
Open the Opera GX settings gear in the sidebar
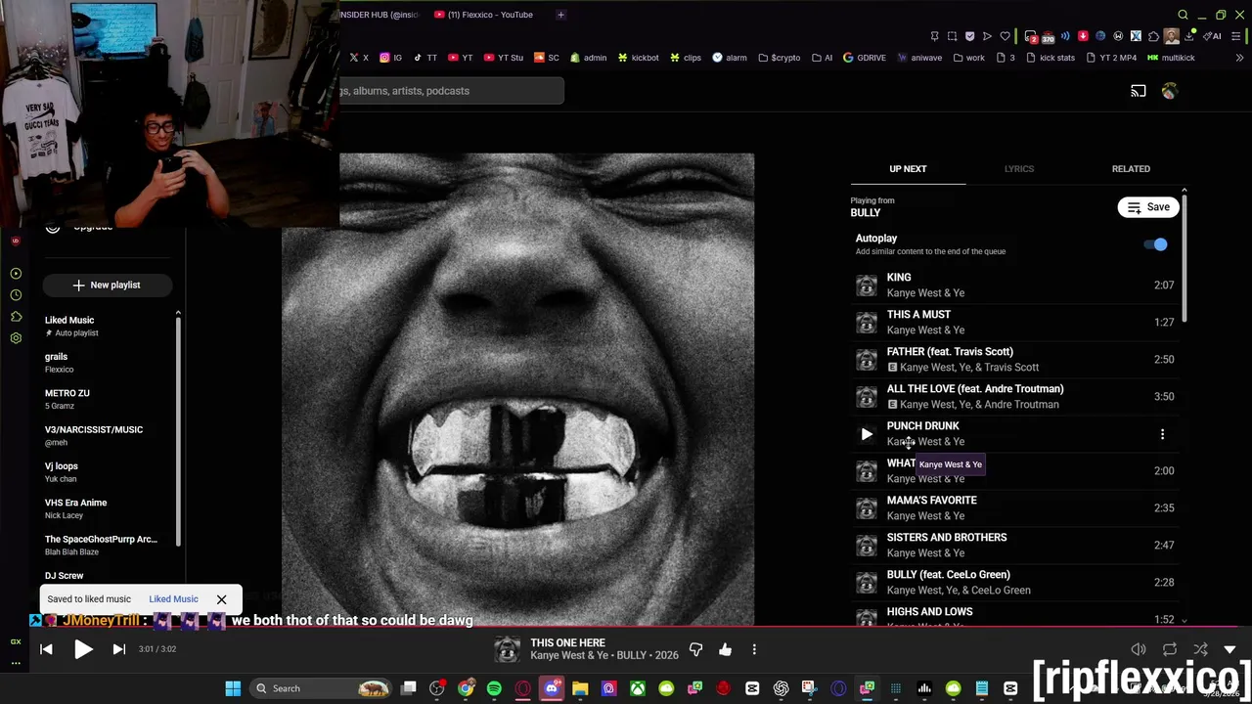[x=16, y=338]
